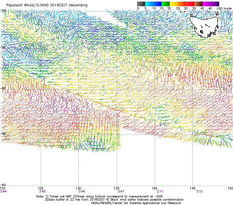Click the 'Times are GMT' note line

99,196
